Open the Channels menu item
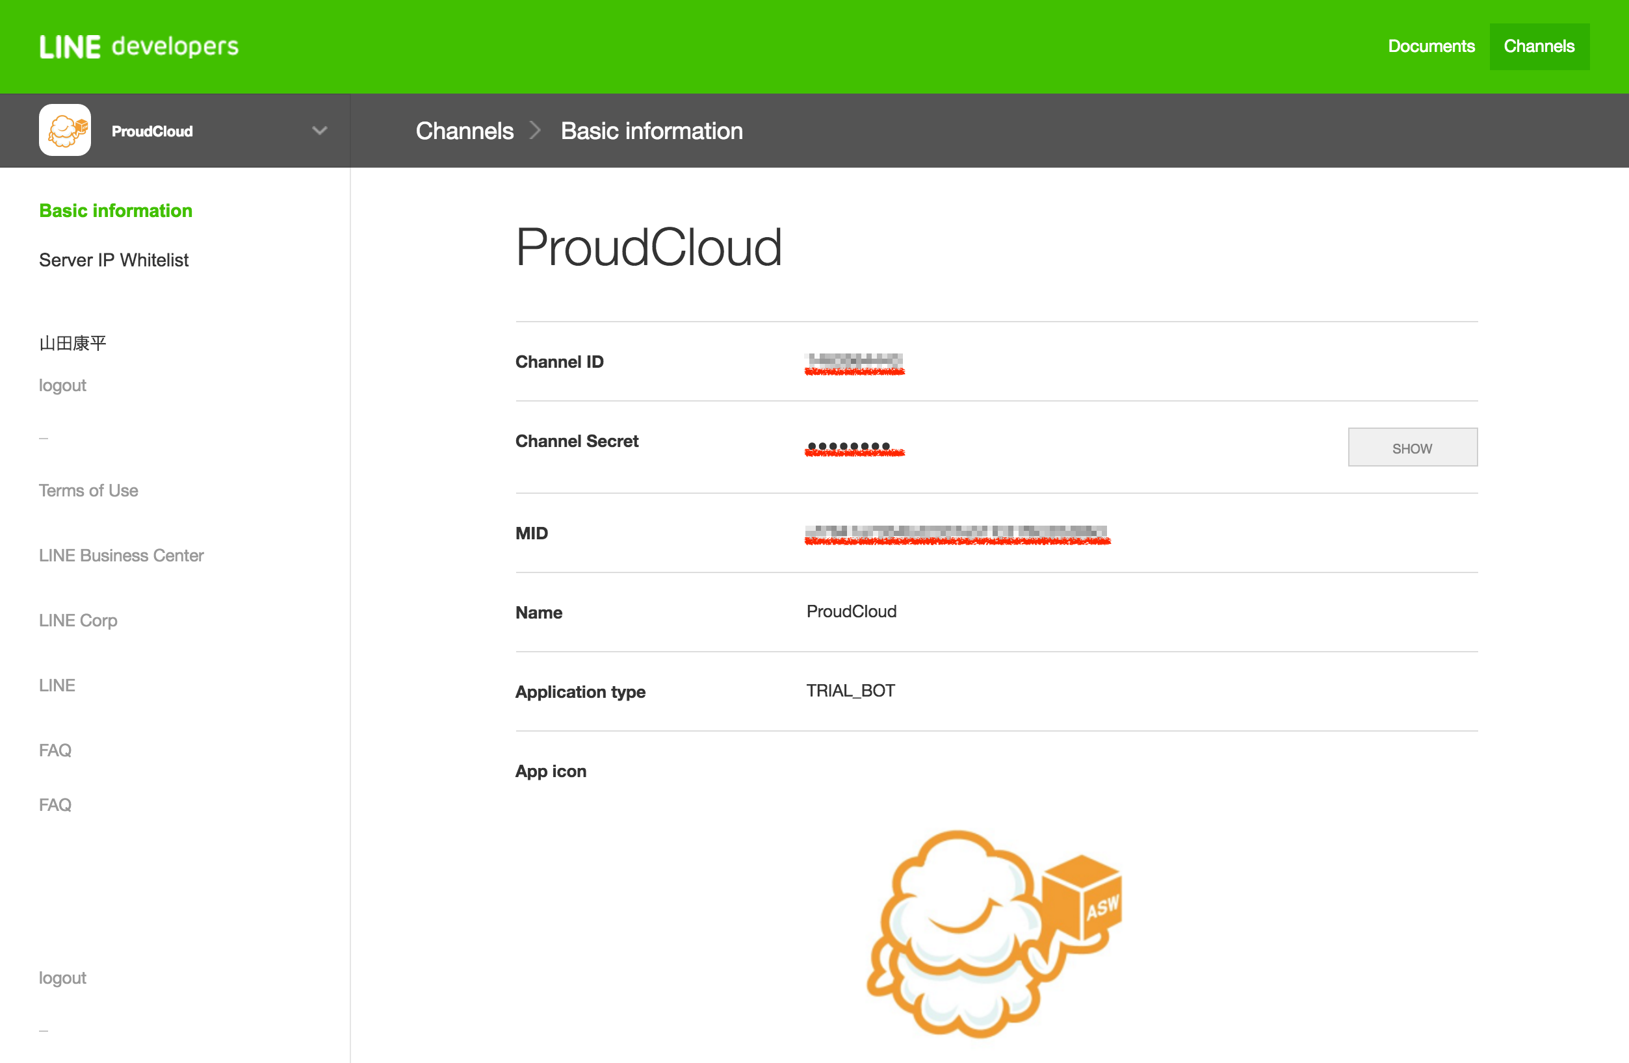The height and width of the screenshot is (1063, 1629). point(1539,47)
